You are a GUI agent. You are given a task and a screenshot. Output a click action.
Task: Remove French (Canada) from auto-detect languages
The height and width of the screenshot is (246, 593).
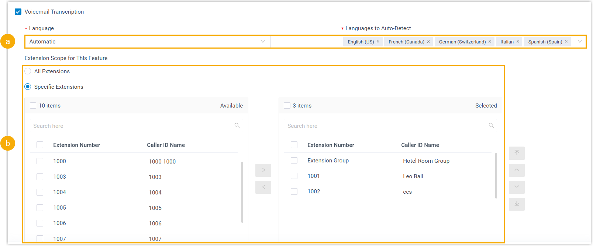click(428, 42)
